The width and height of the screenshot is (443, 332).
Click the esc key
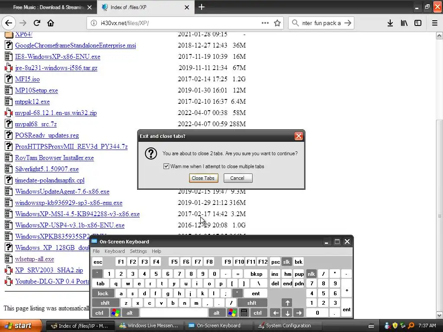coord(98,262)
